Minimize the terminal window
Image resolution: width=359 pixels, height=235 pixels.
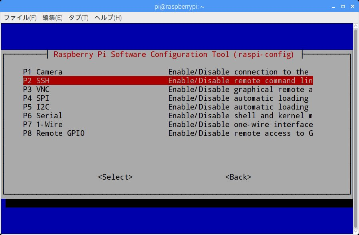(x=333, y=7)
